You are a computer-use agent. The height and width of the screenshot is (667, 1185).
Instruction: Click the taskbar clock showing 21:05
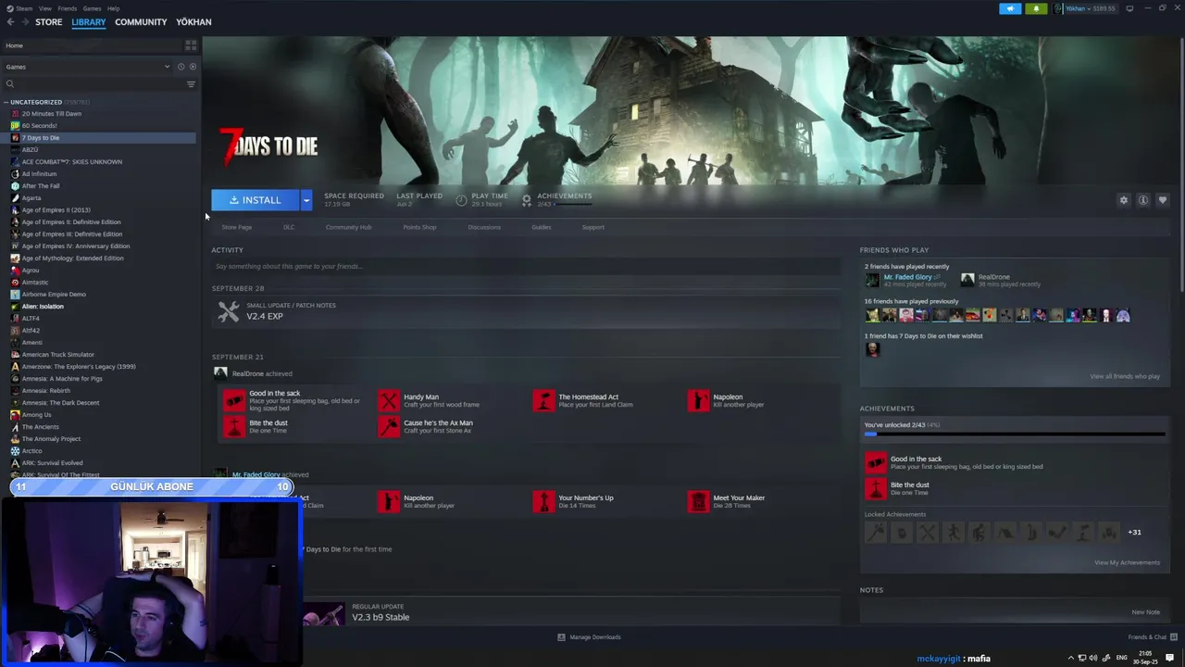coord(1146,658)
